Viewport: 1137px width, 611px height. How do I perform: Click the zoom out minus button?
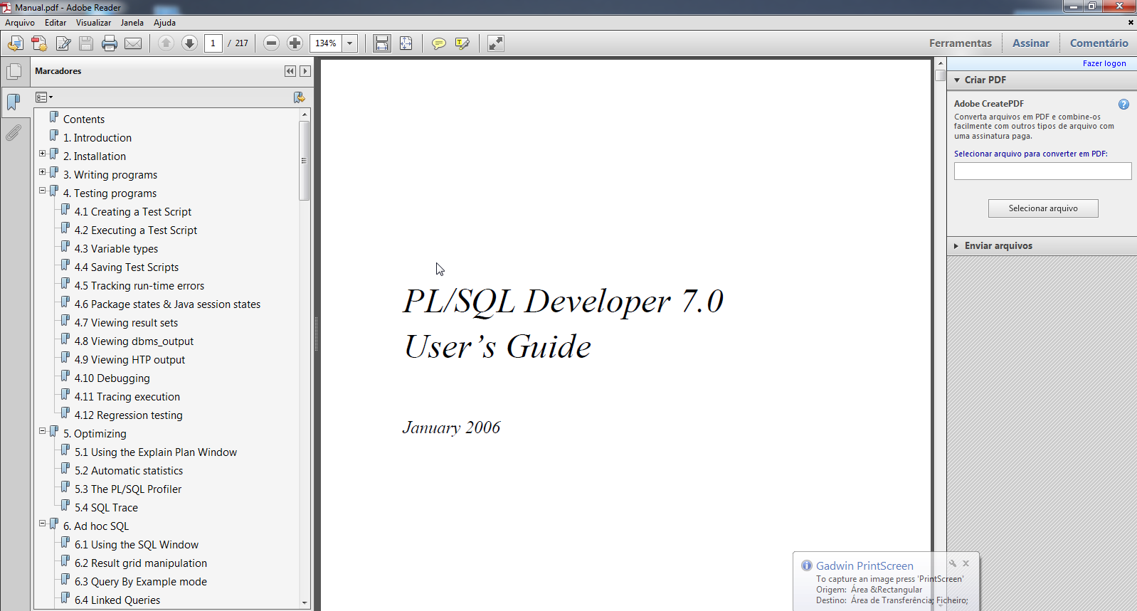(x=271, y=43)
